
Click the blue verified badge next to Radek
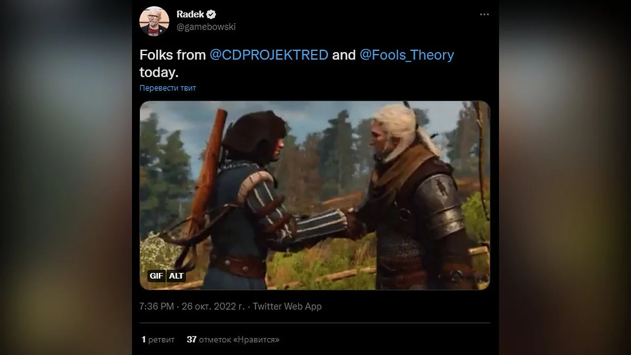pos(212,15)
